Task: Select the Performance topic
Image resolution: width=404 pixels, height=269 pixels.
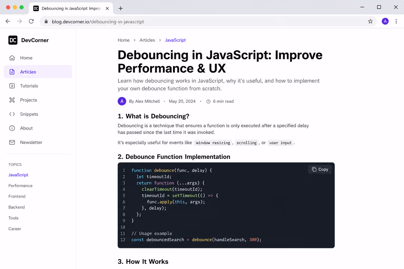Action: point(21,186)
